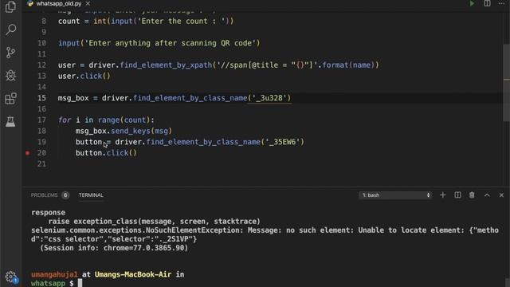Place cursor in '_35EW6' string

[283, 142]
